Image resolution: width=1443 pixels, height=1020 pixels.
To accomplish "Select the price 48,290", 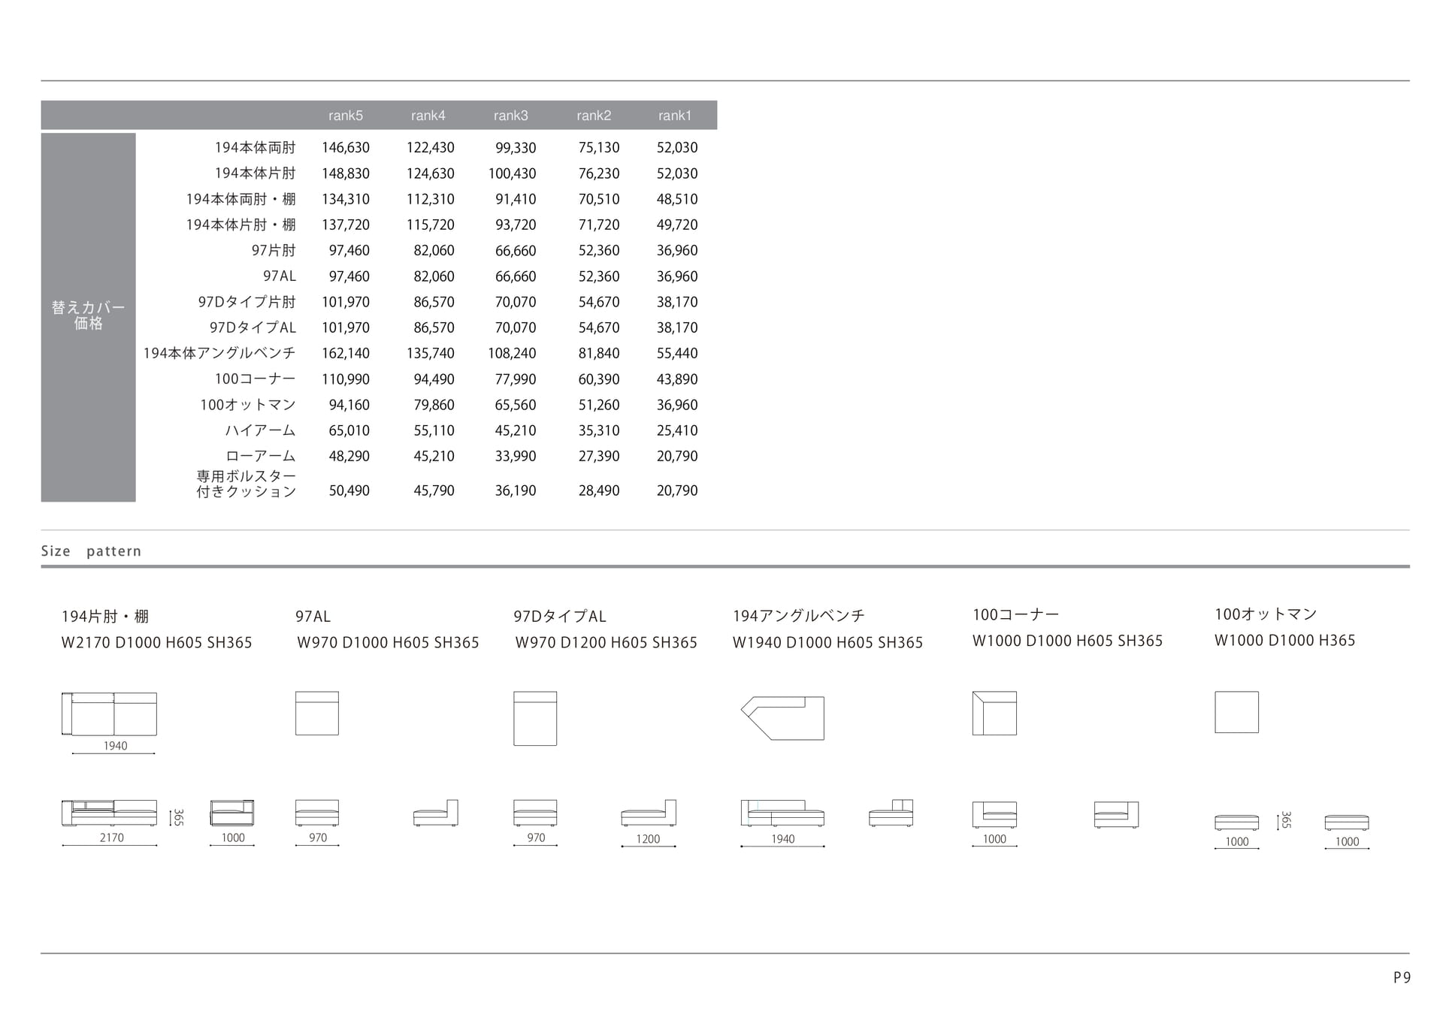I will click(x=349, y=456).
